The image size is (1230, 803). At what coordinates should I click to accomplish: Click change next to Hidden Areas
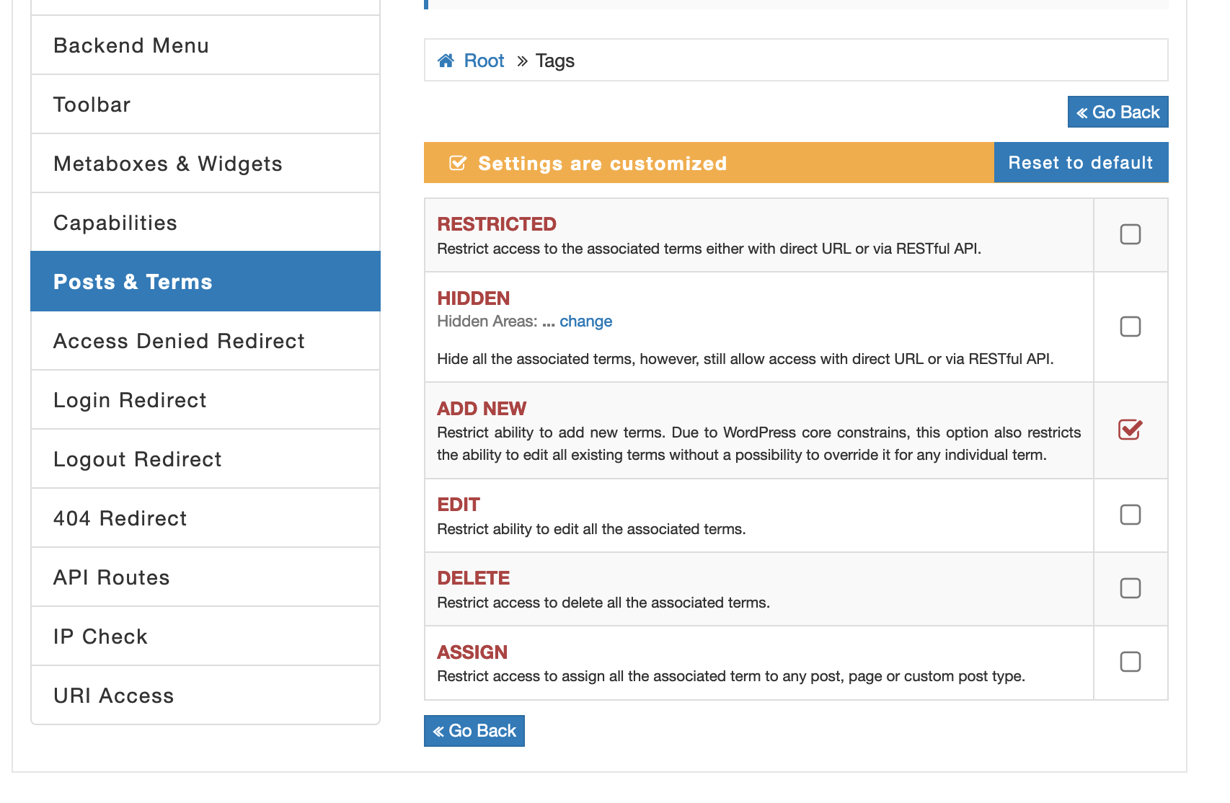pos(585,321)
